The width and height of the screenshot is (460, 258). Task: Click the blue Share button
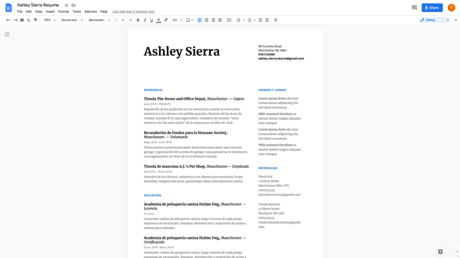coord(432,8)
